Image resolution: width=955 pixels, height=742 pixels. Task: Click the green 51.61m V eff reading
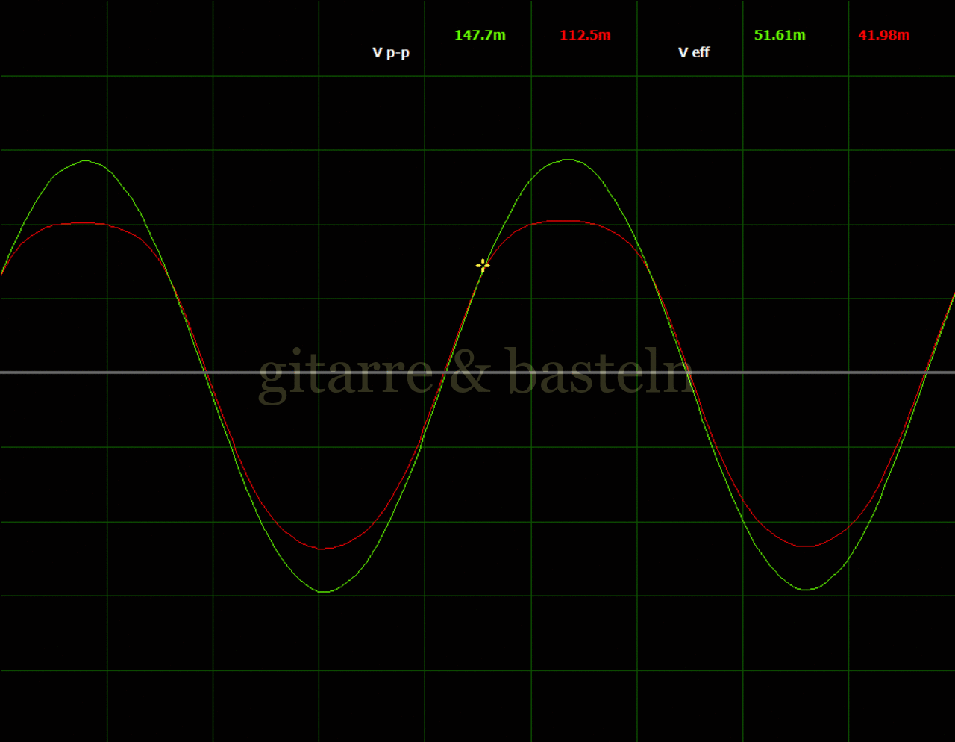coord(780,35)
